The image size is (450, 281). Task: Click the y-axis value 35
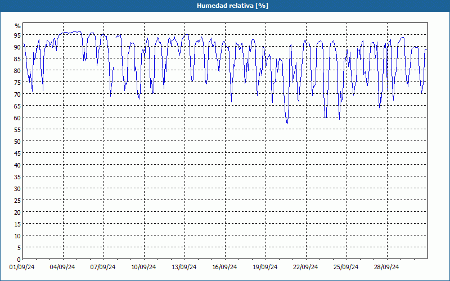pos(17,176)
